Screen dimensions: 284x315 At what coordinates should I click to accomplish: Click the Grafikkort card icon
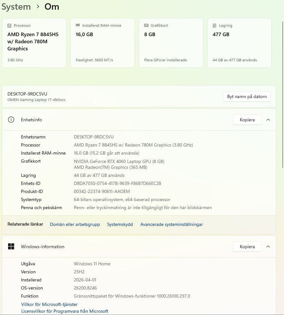click(x=146, y=25)
